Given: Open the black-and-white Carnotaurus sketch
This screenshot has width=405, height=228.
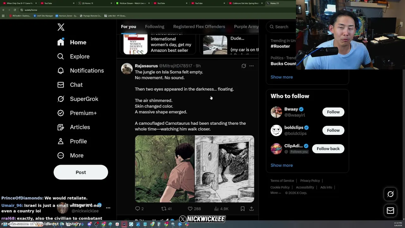Looking at the screenshot, I should [224, 169].
